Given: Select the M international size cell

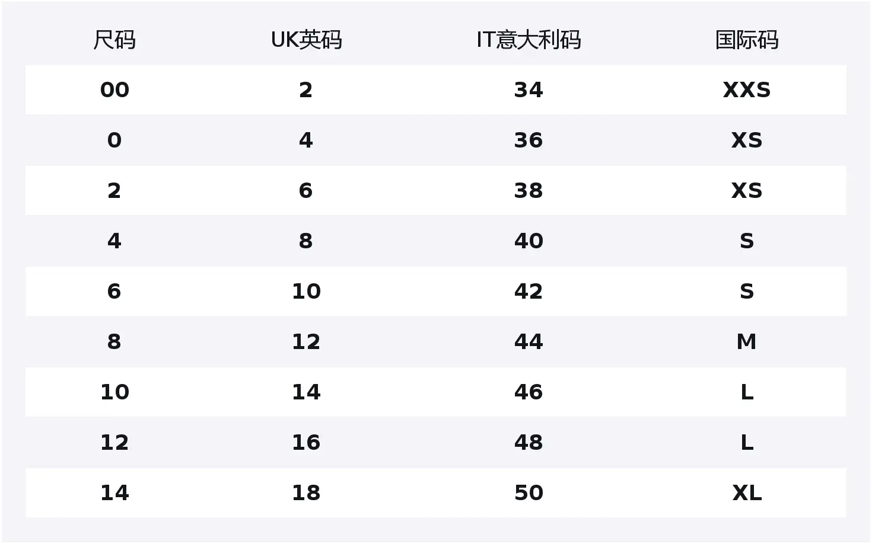Looking at the screenshot, I should pos(746,342).
